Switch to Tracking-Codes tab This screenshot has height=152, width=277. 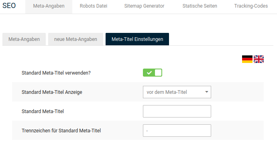point(251,6)
